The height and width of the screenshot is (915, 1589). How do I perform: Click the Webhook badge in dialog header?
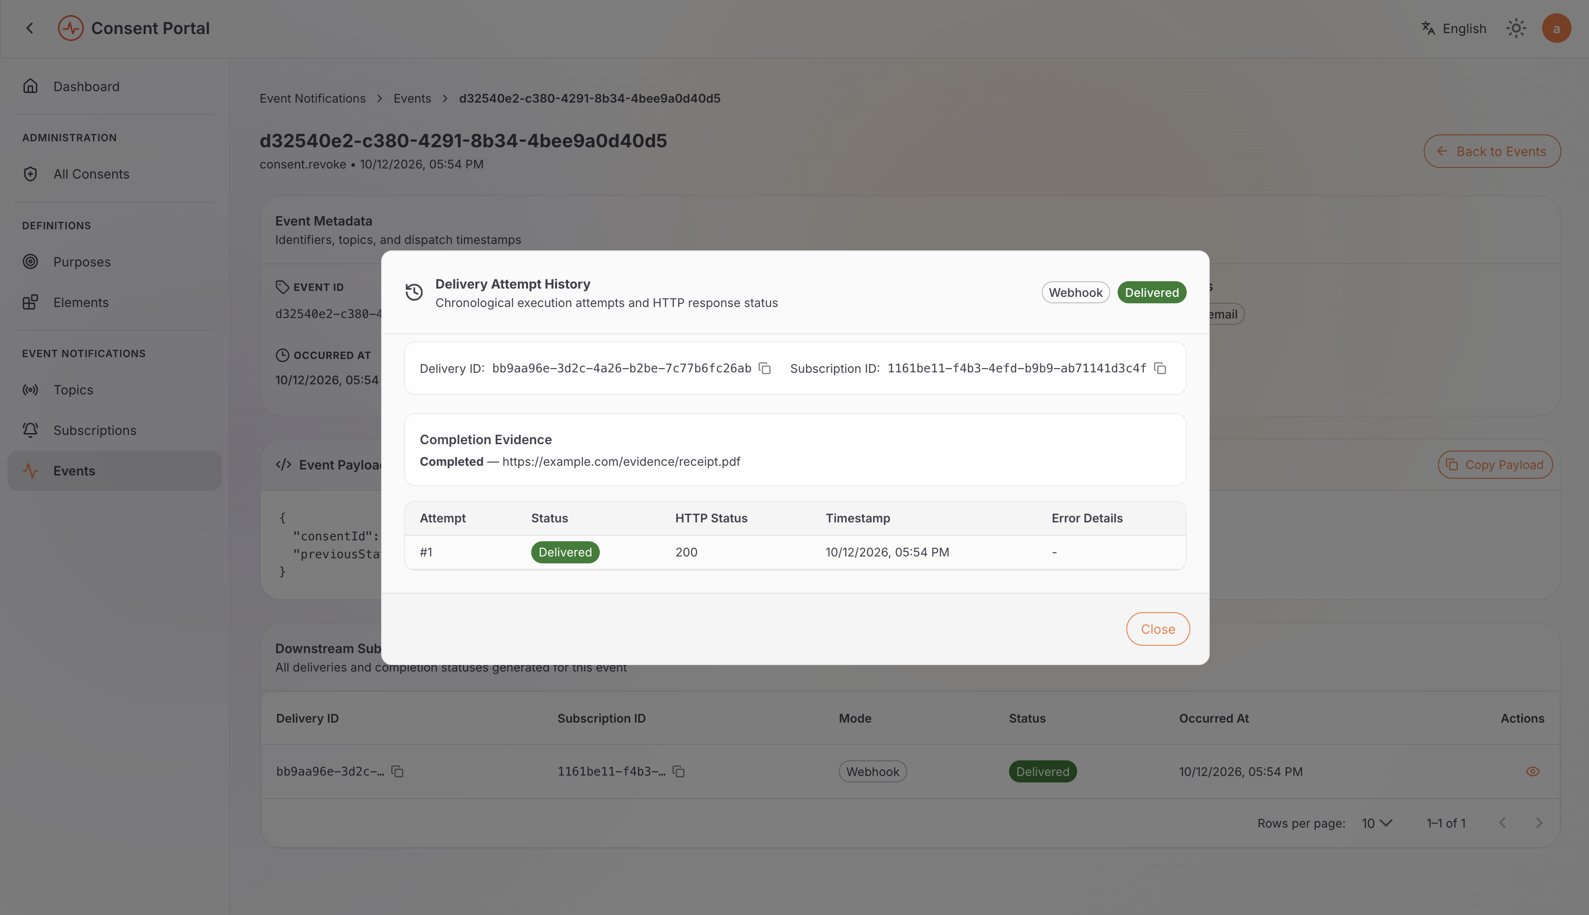[x=1075, y=292]
